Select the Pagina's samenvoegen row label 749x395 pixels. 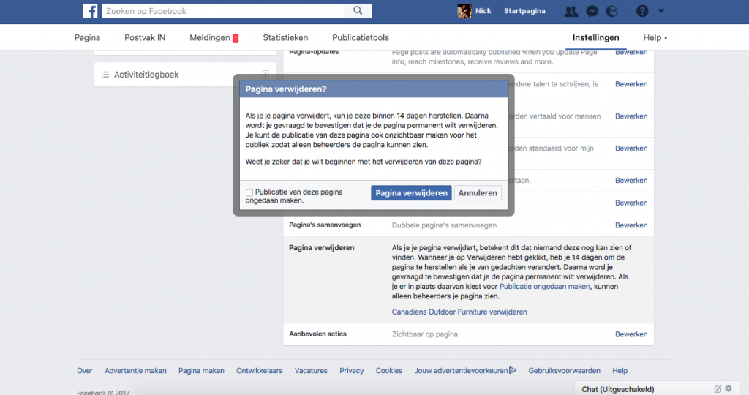pos(325,225)
